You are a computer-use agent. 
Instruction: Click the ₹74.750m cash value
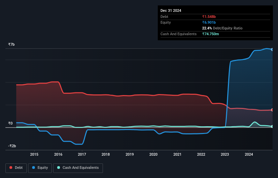pos(211,34)
